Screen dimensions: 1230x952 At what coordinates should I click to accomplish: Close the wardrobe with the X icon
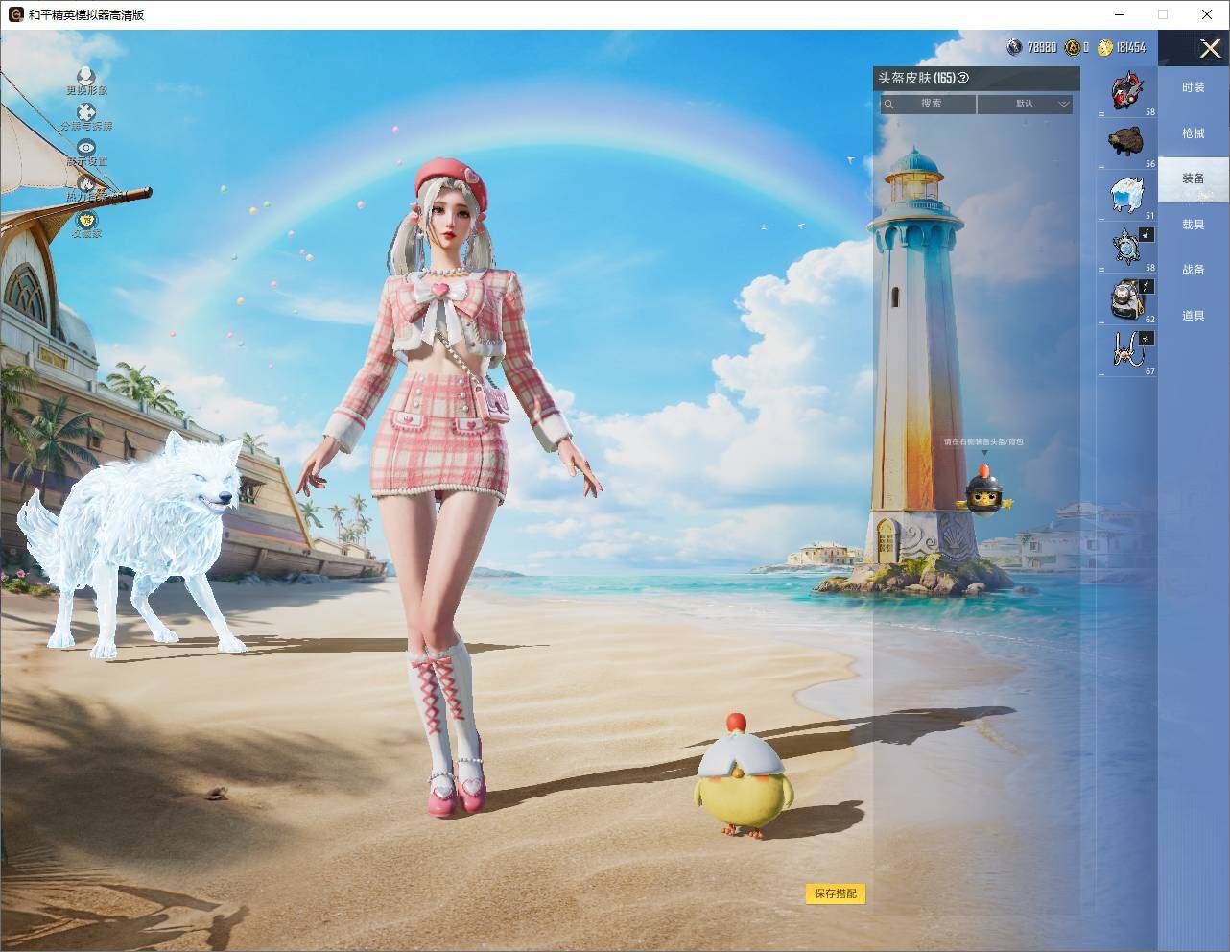click(x=1211, y=48)
